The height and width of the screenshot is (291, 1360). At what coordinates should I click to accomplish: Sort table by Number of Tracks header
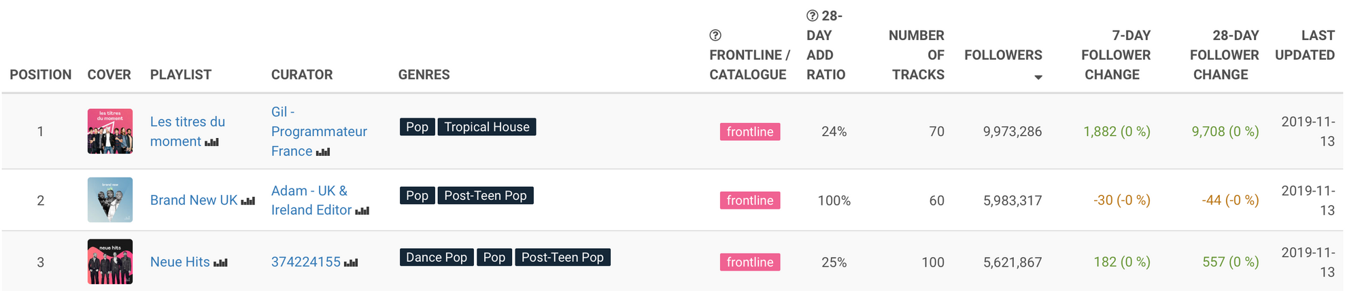click(x=916, y=55)
